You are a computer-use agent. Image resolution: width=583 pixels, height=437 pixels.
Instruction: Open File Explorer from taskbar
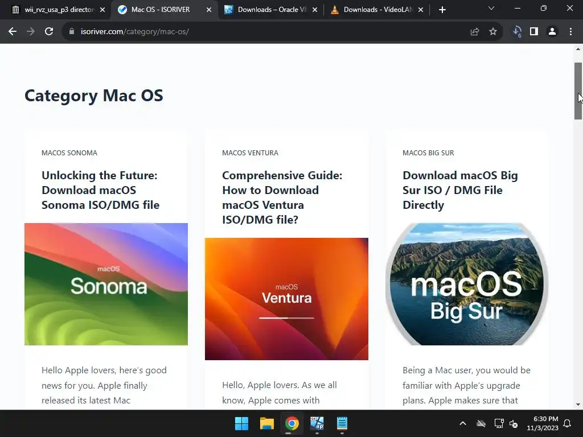tap(266, 423)
